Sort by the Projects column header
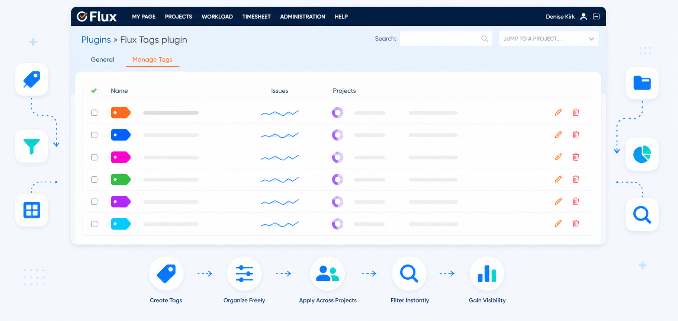 click(x=344, y=91)
